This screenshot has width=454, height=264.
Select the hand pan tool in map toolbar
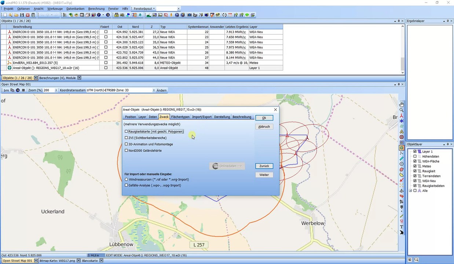click(402, 104)
